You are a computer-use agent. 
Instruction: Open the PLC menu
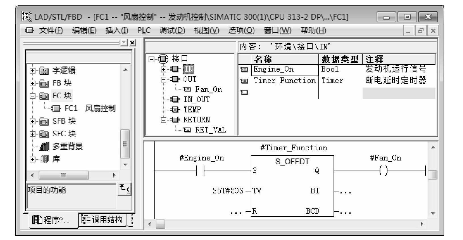pos(144,30)
